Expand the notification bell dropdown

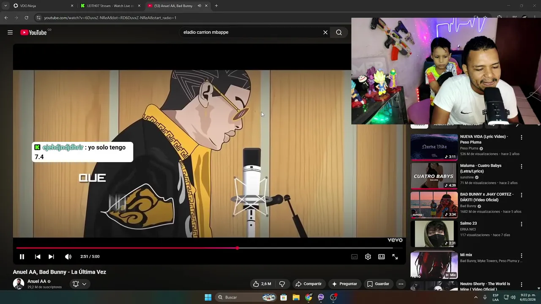tap(79, 284)
